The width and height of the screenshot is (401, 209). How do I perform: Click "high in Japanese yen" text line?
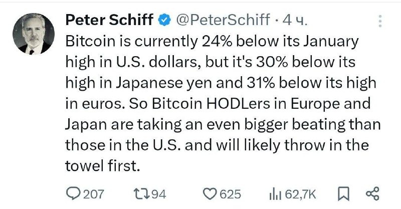(139, 83)
